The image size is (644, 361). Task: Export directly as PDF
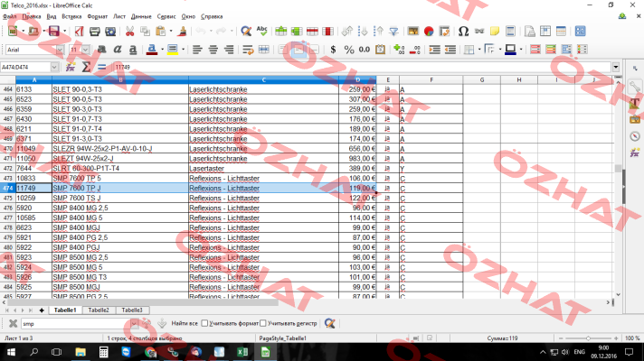pyautogui.click(x=80, y=32)
